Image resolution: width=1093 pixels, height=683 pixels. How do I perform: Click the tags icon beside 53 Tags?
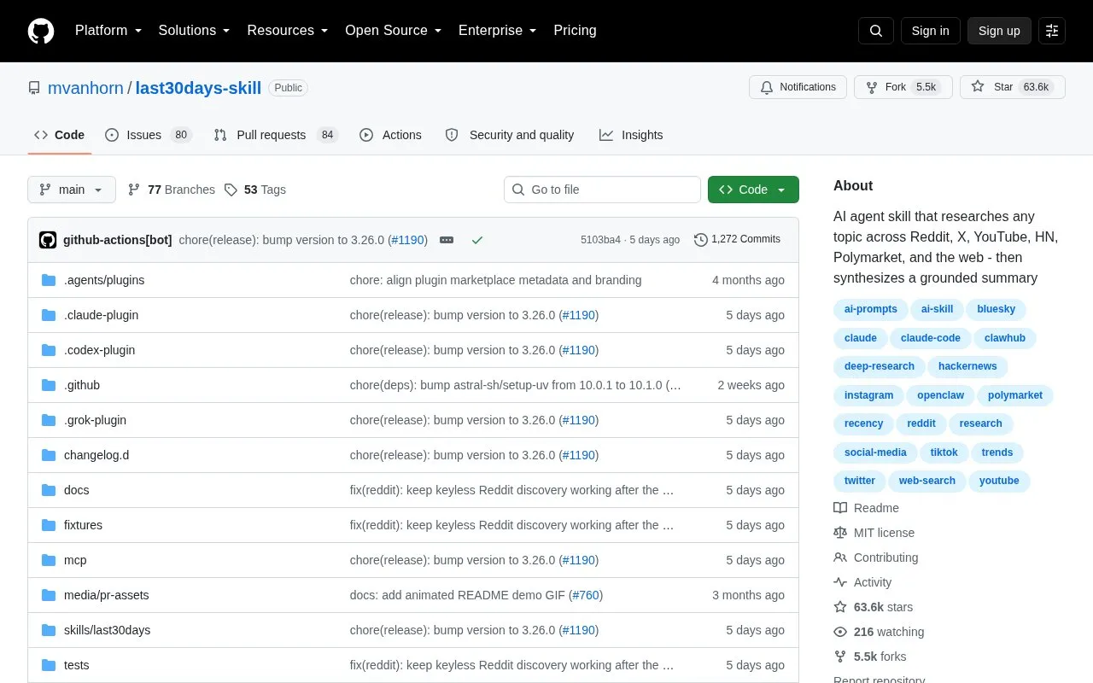(231, 190)
